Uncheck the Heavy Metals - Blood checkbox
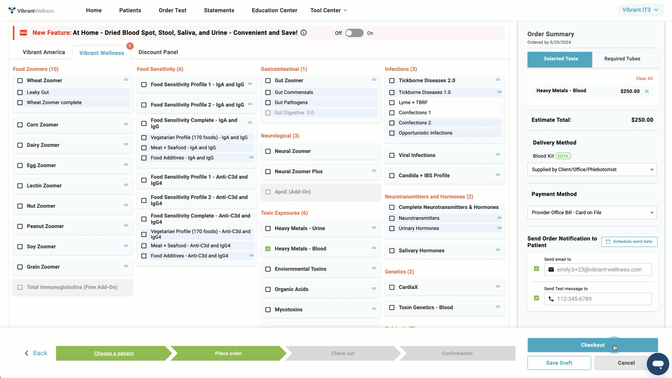 click(268, 249)
